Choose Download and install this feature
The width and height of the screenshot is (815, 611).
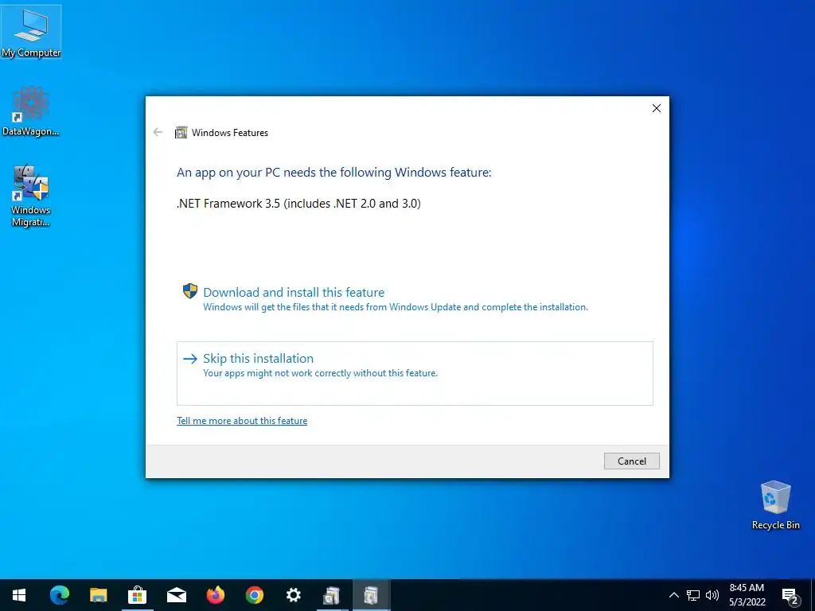415,299
